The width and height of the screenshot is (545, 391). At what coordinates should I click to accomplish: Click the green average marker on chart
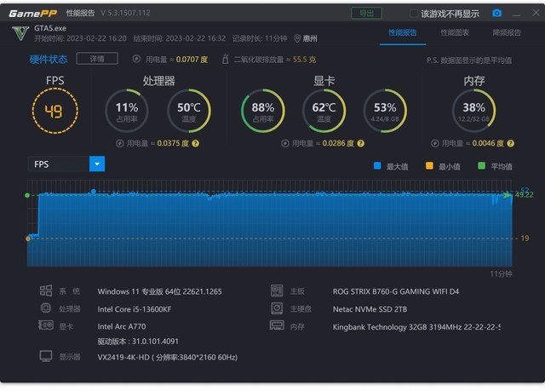(27, 195)
